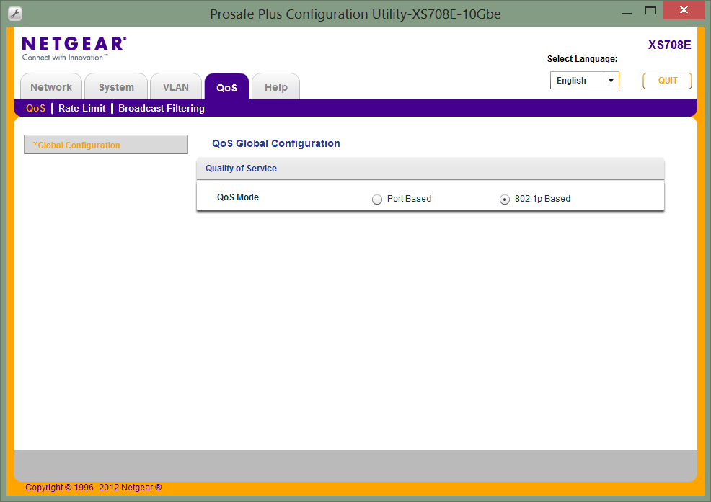Click the wrench app icon in title bar
This screenshot has width=711, height=502.
pyautogui.click(x=15, y=14)
